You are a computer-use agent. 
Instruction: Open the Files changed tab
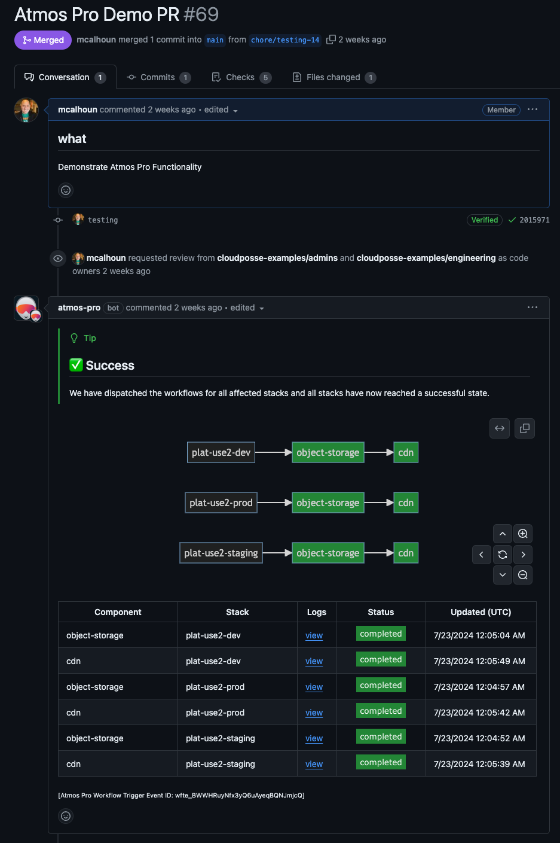(x=333, y=77)
